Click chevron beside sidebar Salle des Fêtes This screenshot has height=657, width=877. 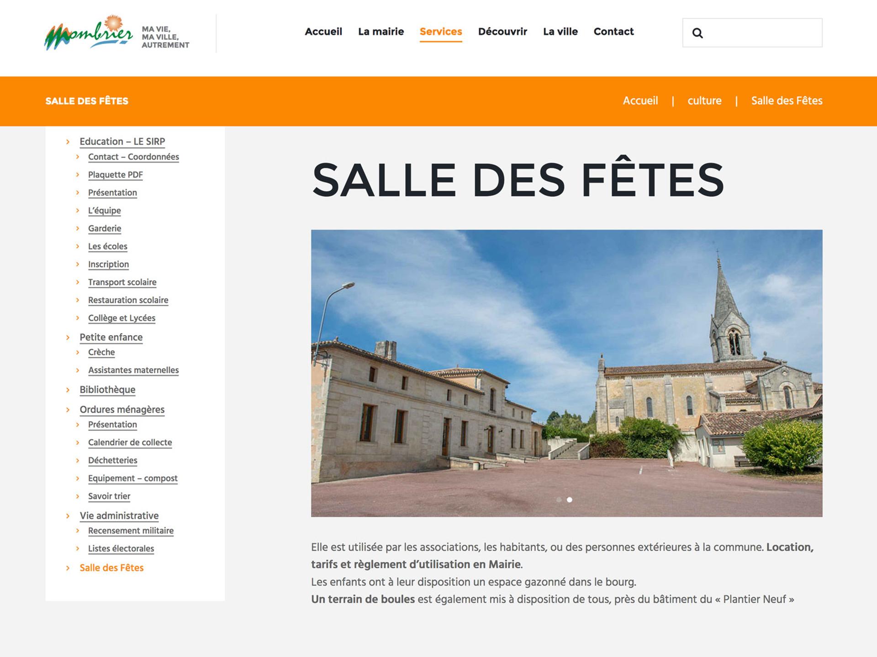[x=68, y=568]
